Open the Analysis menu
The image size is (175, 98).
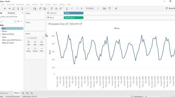[x=35, y=4]
